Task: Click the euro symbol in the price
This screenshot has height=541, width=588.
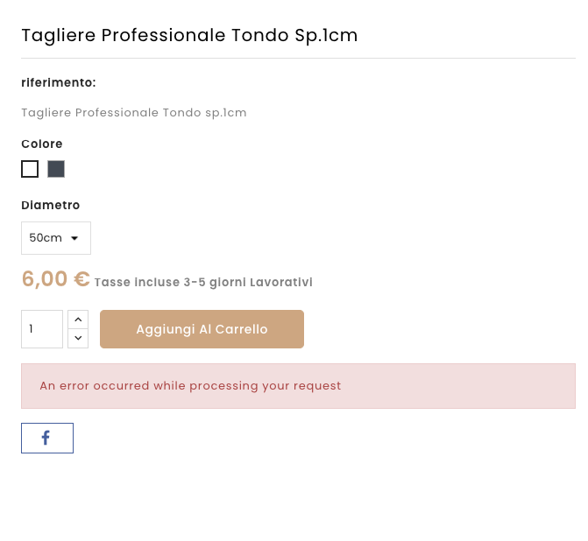Action: 81,279
